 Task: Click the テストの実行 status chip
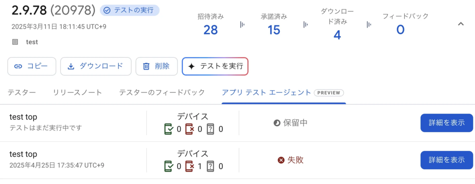130,10
